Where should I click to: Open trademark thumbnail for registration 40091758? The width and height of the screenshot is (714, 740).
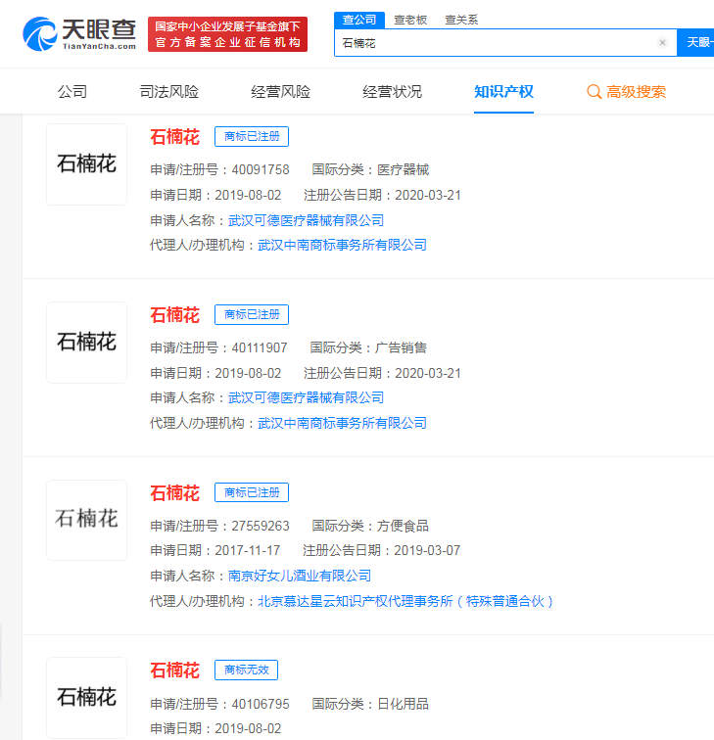point(86,164)
